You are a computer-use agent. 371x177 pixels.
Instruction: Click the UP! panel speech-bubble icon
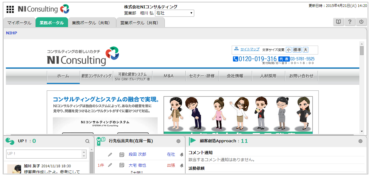(10, 141)
